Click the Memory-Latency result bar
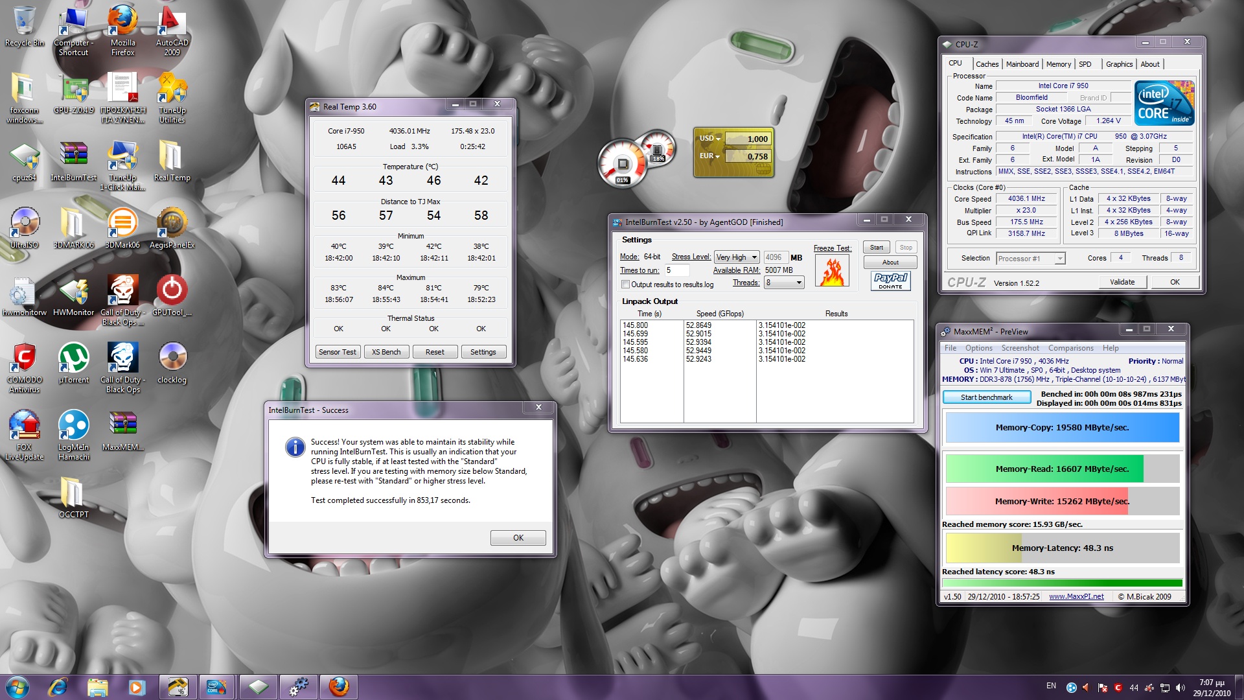Viewport: 1244px width, 700px height. tap(1062, 548)
